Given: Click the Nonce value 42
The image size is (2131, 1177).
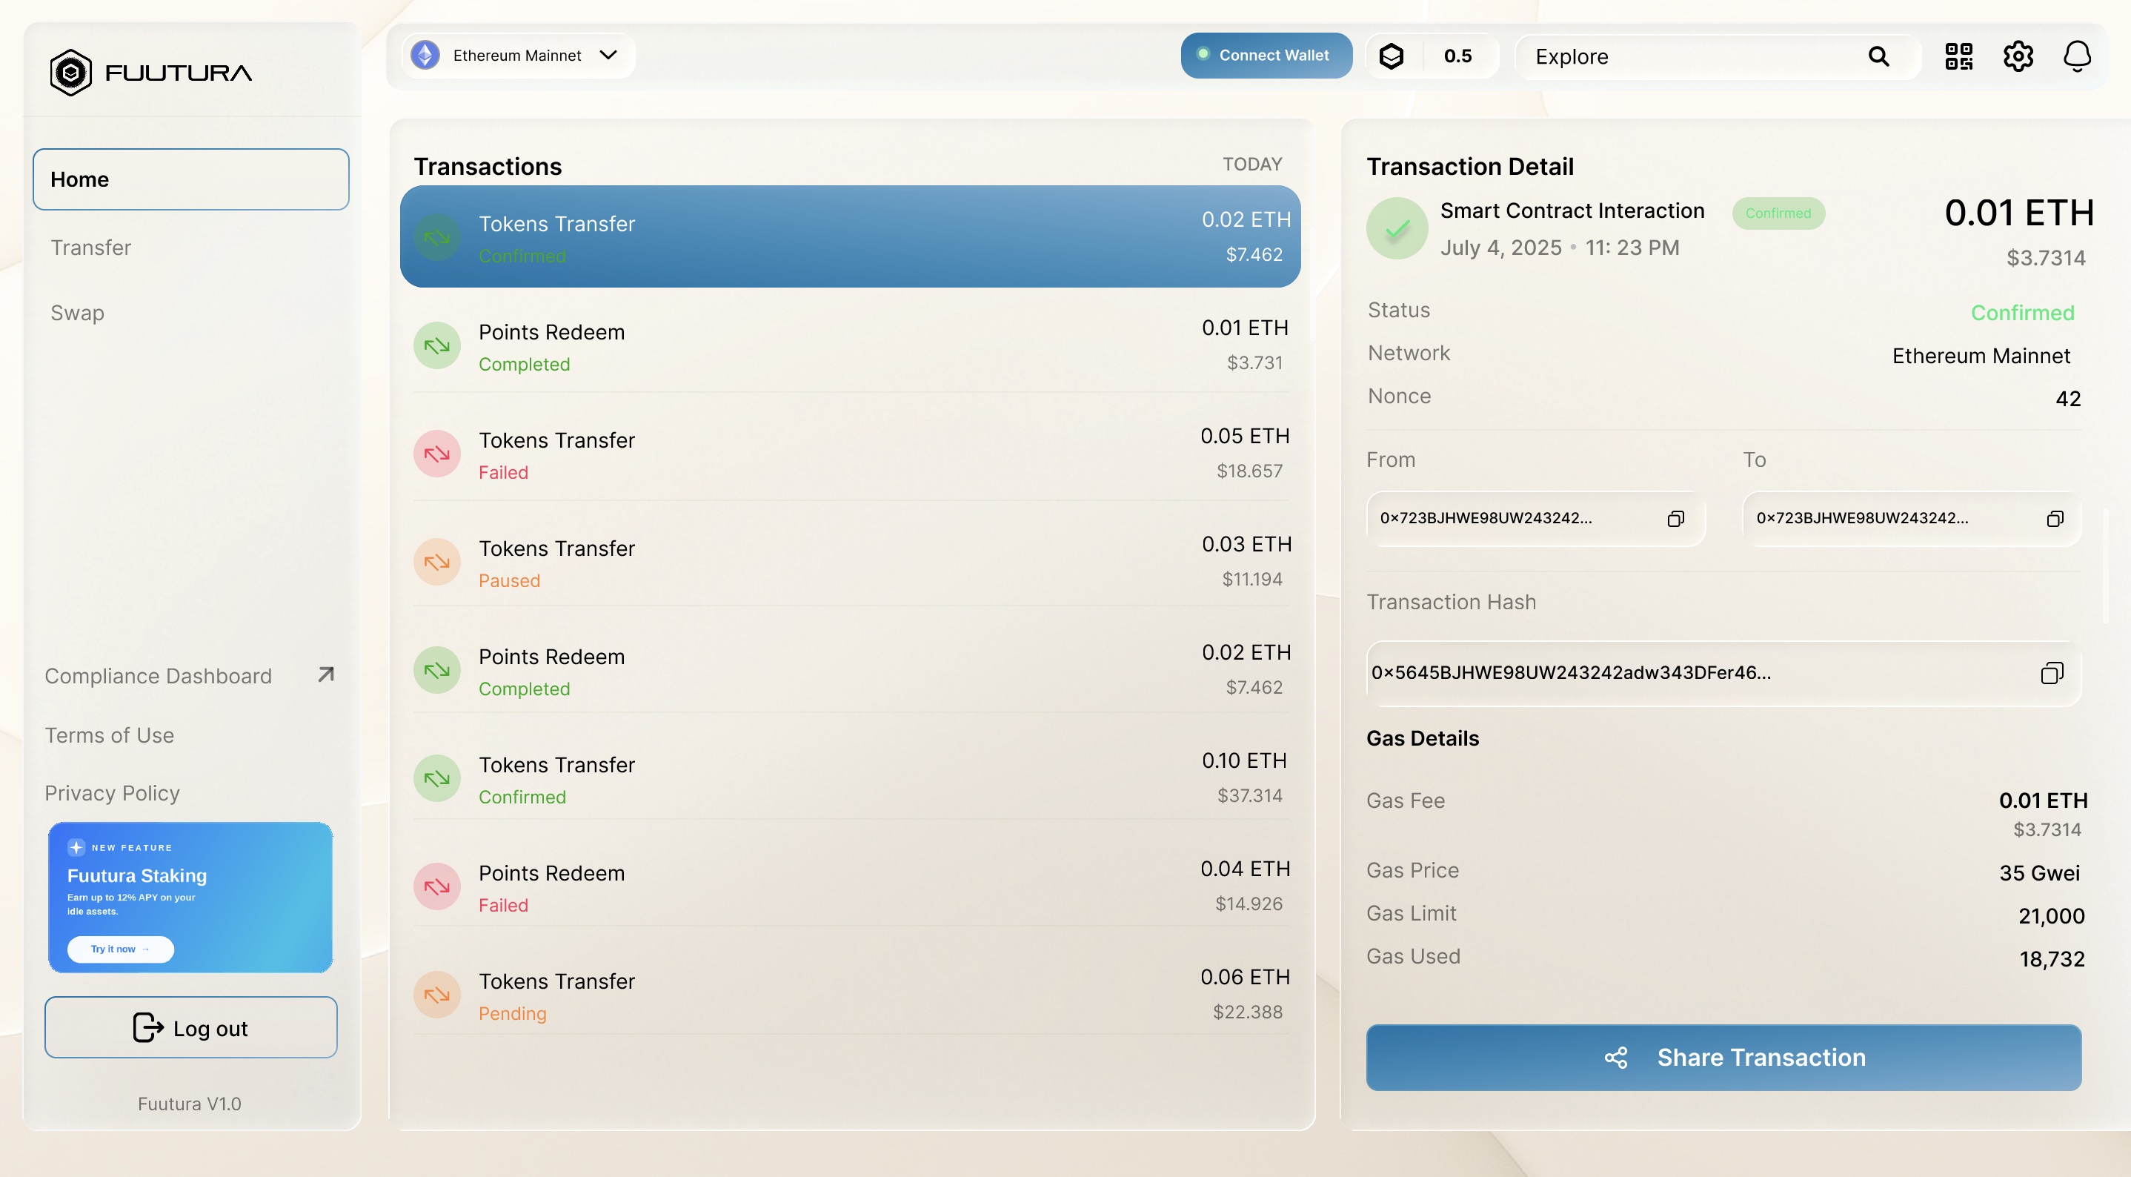Looking at the screenshot, I should (2067, 399).
